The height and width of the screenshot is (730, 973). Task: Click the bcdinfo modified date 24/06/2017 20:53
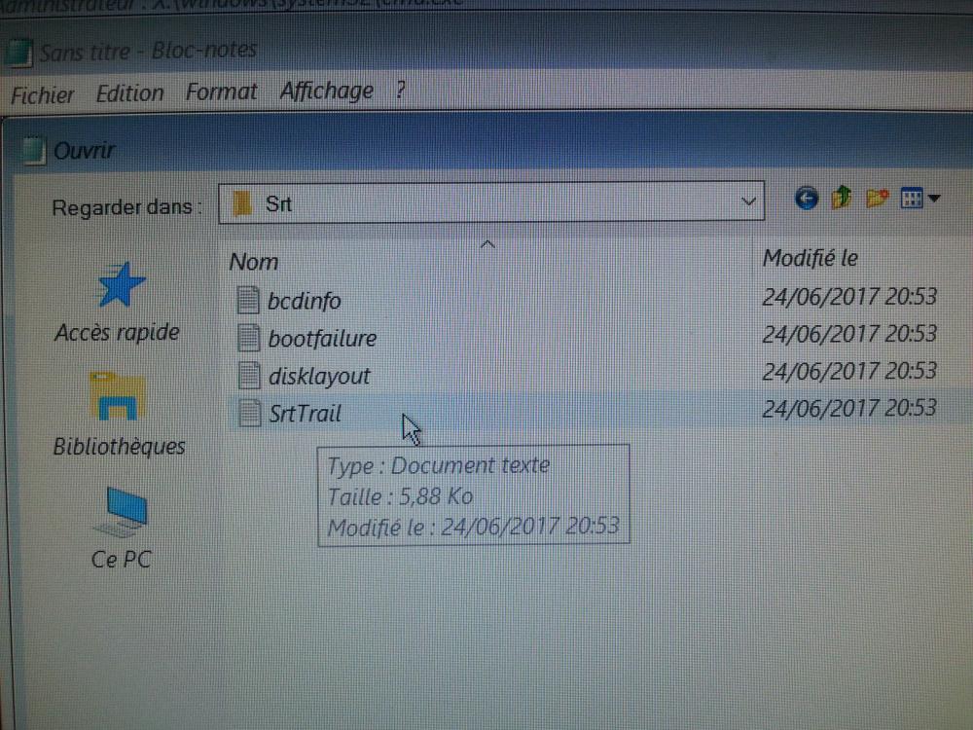(x=848, y=297)
